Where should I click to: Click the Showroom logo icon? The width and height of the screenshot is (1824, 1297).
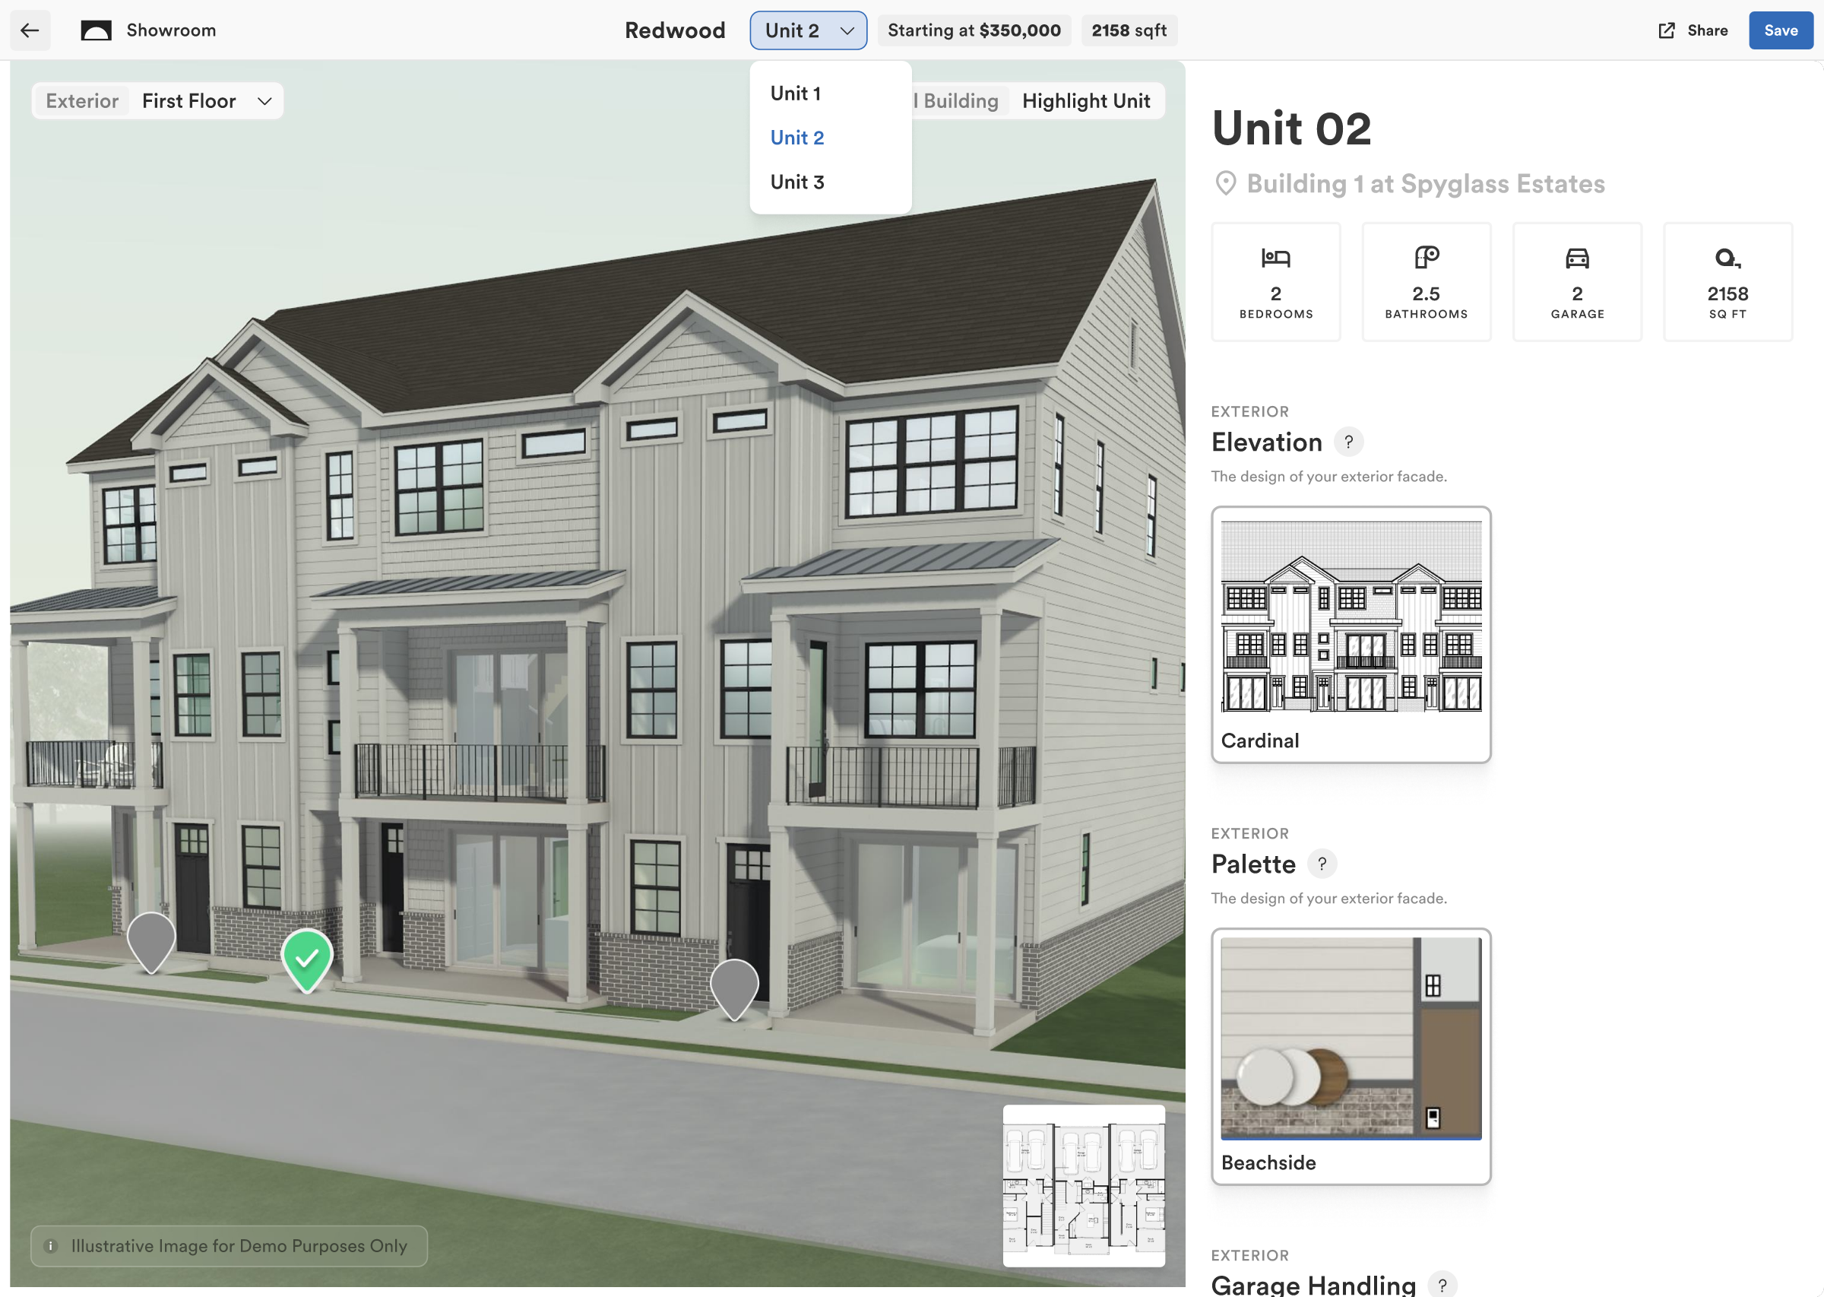[96, 30]
